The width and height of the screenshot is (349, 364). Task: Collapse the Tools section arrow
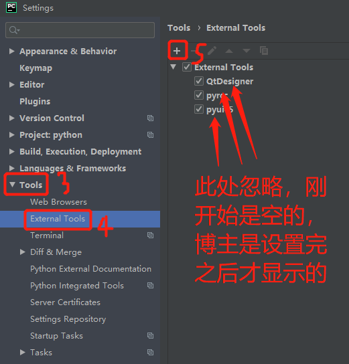tap(12, 185)
